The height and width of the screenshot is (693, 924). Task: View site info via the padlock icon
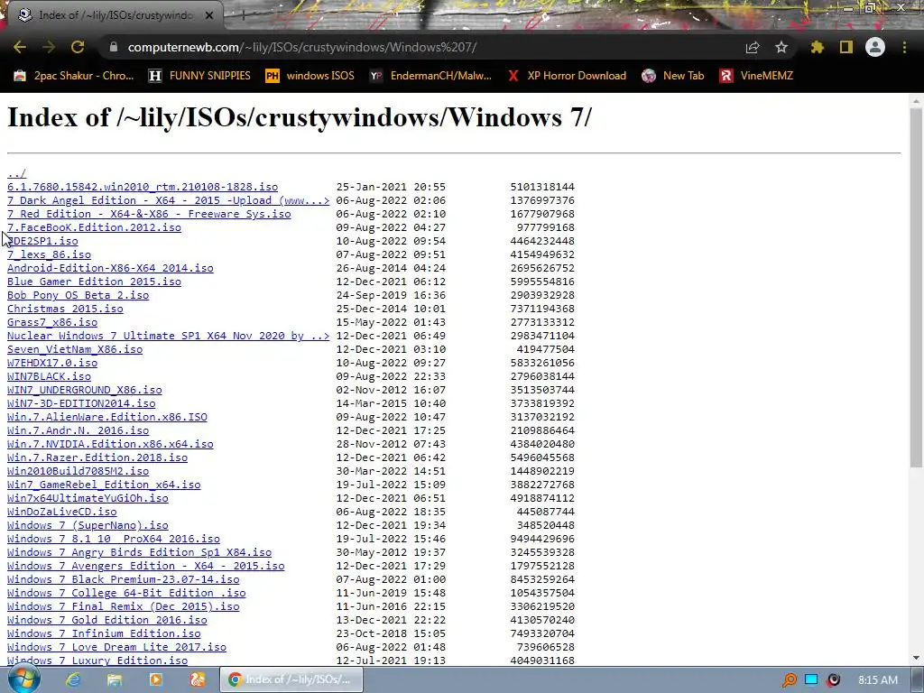pos(113,47)
